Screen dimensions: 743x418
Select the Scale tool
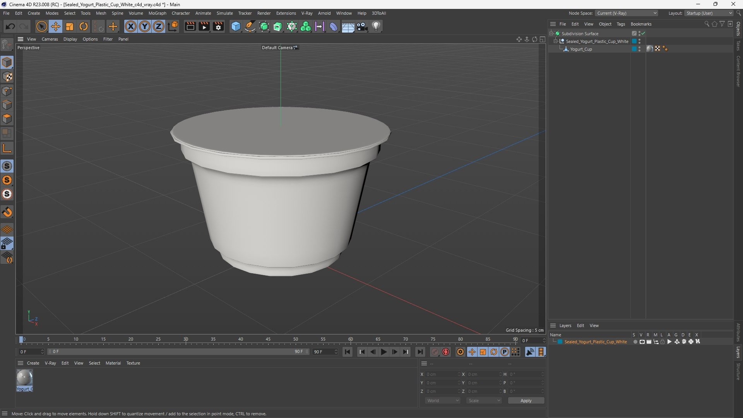tap(70, 26)
